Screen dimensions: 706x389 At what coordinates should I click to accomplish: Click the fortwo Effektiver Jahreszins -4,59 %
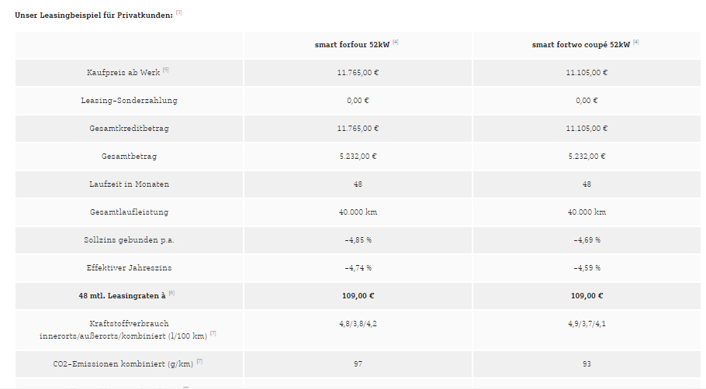(587, 268)
